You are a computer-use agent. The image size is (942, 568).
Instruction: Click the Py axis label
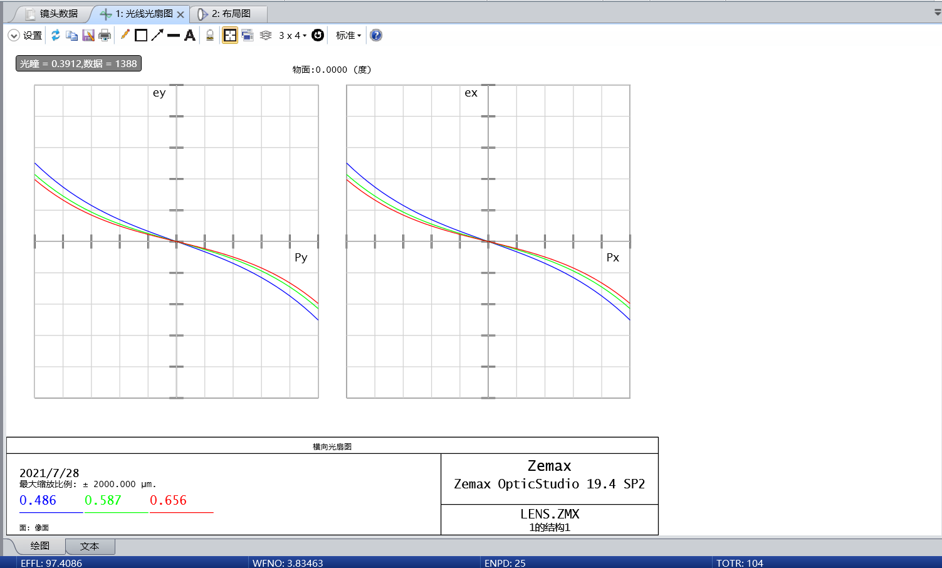click(301, 257)
